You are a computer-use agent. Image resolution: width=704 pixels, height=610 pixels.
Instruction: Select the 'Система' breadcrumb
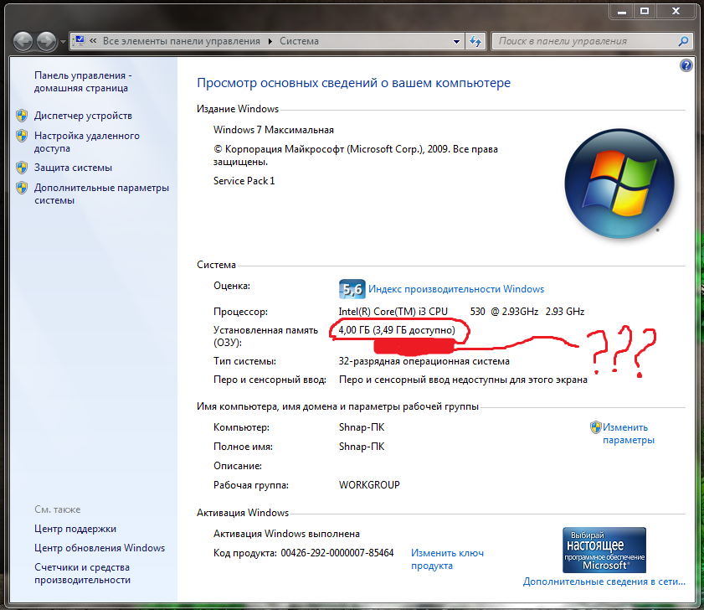point(299,41)
